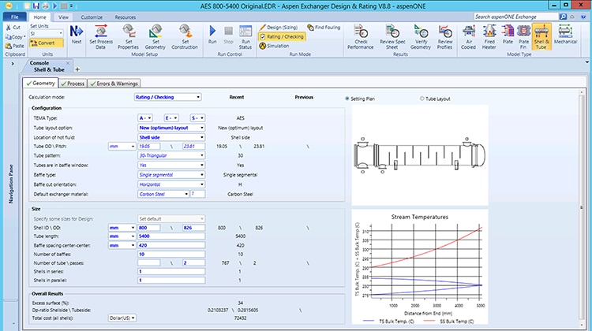Open Set Geometry
This screenshot has height=331, width=592.
tap(155, 36)
